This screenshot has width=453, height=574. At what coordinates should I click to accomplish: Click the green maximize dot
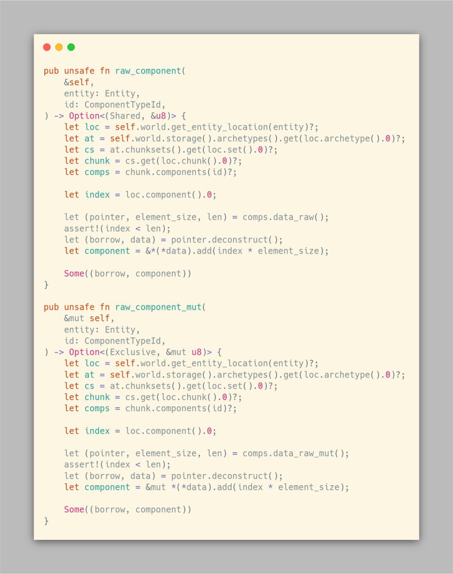[x=71, y=47]
